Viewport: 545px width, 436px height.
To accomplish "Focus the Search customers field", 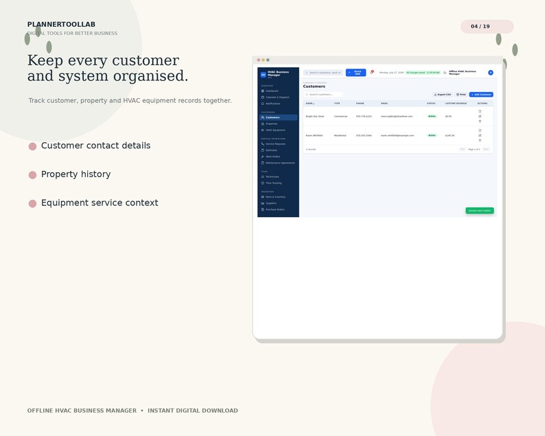I will [x=323, y=95].
